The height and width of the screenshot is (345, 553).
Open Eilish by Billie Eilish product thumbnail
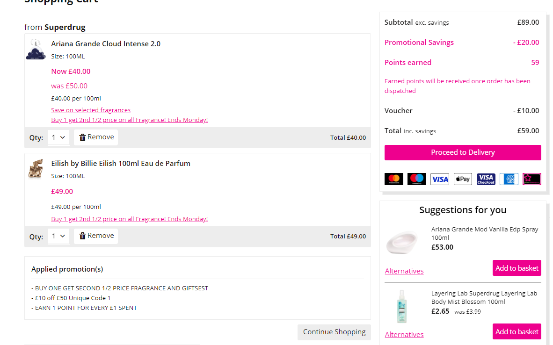36,169
